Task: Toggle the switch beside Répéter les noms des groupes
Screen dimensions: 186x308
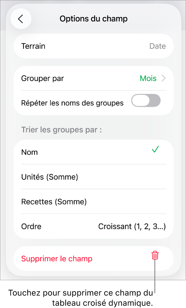Action: point(146,100)
